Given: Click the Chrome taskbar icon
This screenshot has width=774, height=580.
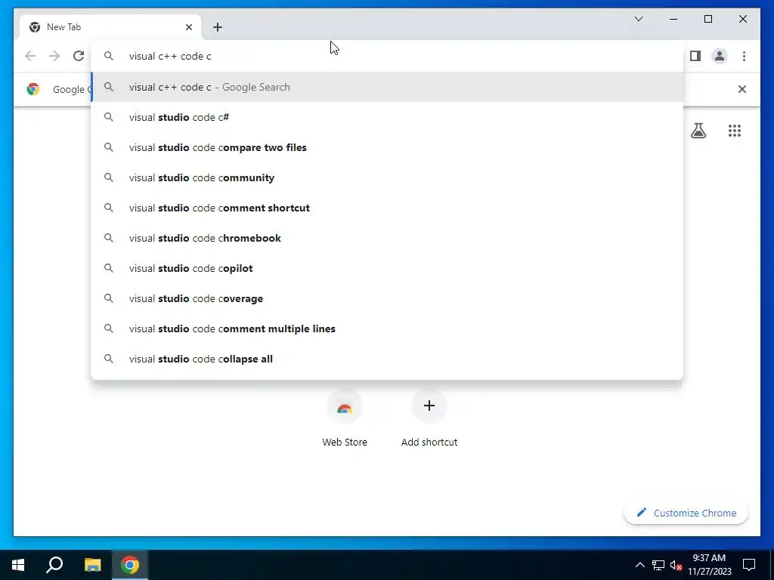Looking at the screenshot, I should [x=130, y=565].
